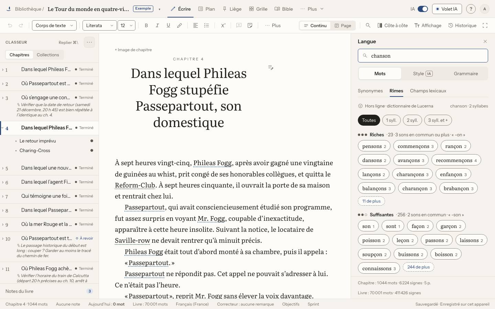Apply bold formatting
Viewport: 495px width, 309px height.
pyautogui.click(x=146, y=25)
